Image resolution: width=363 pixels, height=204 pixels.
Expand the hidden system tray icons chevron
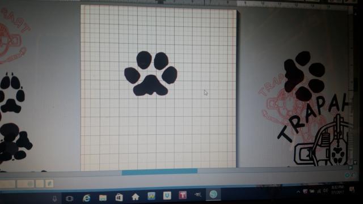(298, 192)
